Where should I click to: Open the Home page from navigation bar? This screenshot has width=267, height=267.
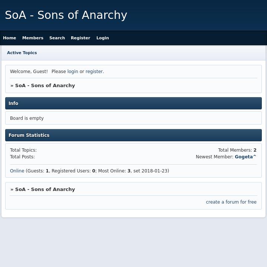(10, 38)
